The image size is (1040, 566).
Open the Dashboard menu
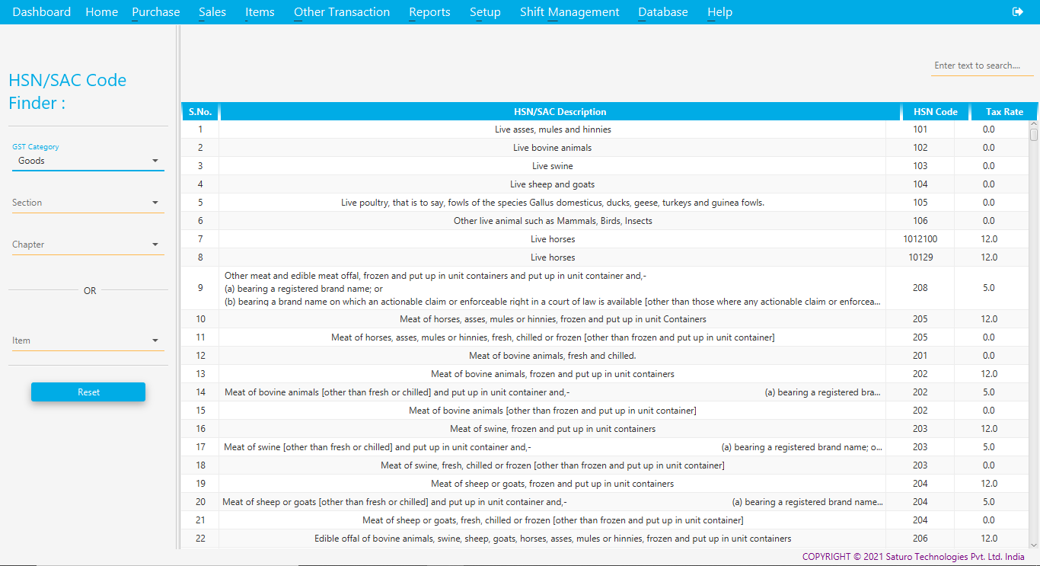(42, 12)
